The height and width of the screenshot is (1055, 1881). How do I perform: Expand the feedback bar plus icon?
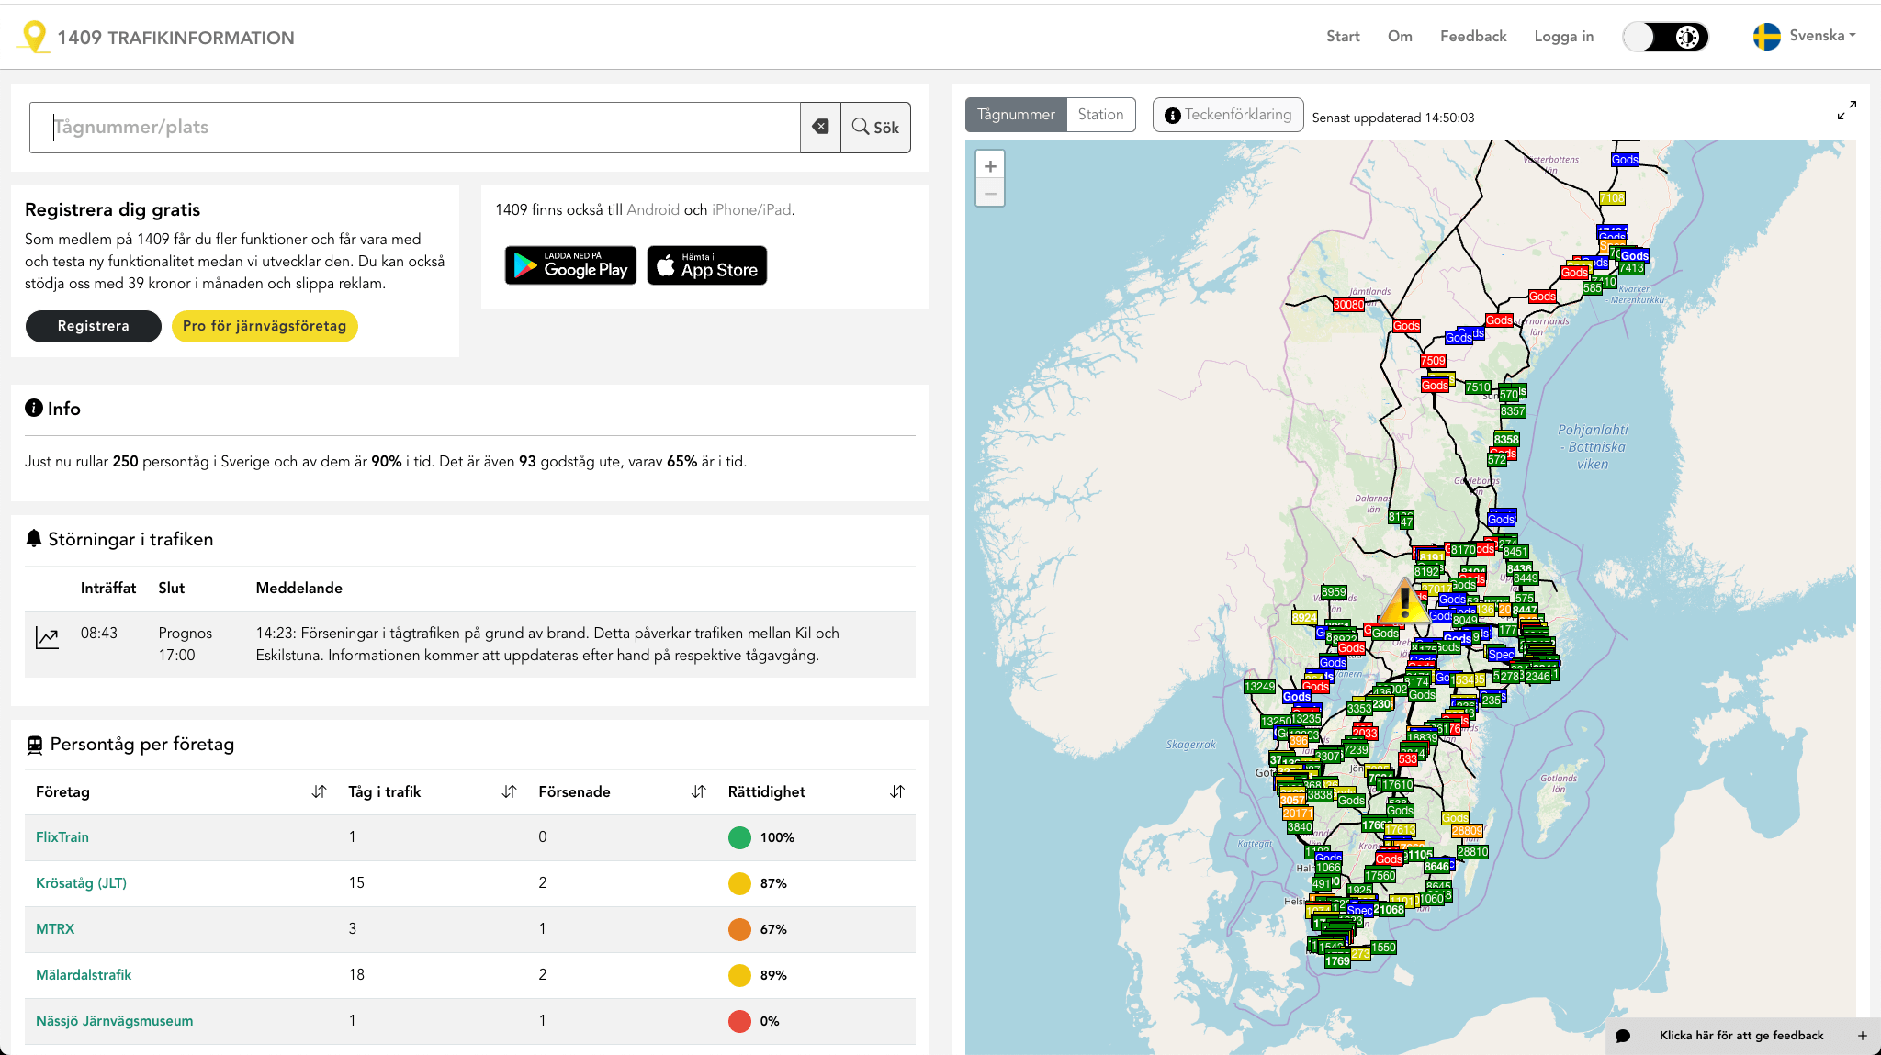pos(1862,1036)
